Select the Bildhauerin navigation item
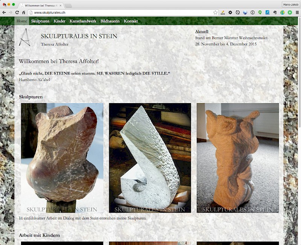 (x=110, y=21)
